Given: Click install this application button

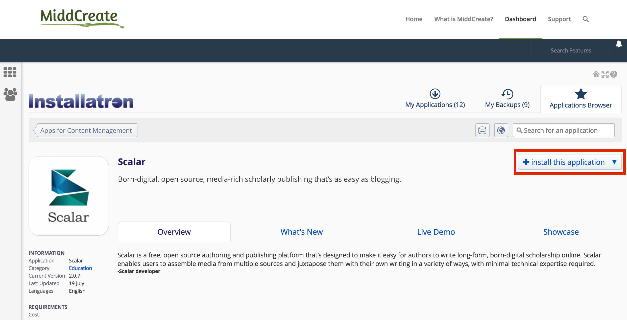Looking at the screenshot, I should (564, 162).
